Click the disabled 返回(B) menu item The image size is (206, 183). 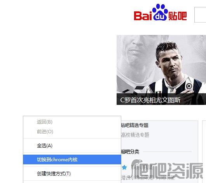click(x=72, y=122)
